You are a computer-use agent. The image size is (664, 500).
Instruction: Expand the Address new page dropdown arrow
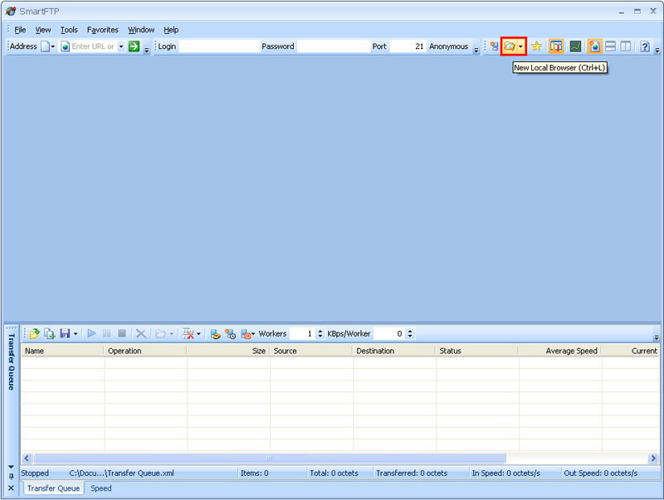click(x=53, y=46)
